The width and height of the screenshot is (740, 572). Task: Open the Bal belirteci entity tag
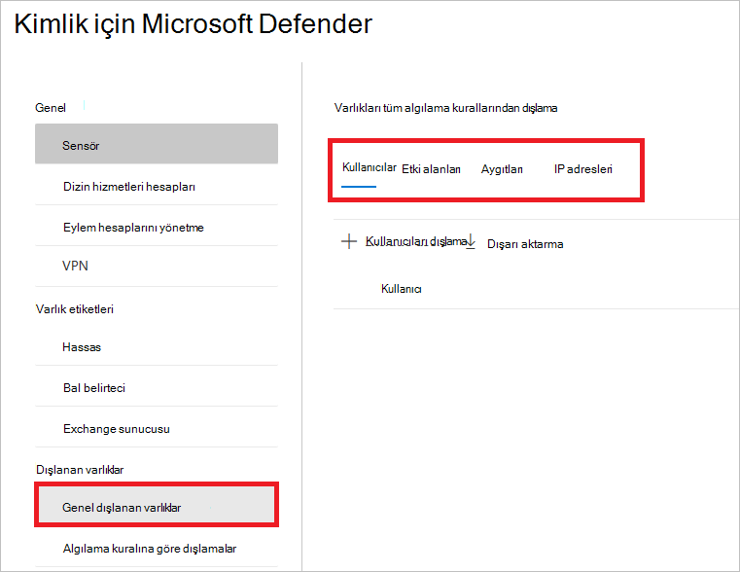[x=157, y=387]
